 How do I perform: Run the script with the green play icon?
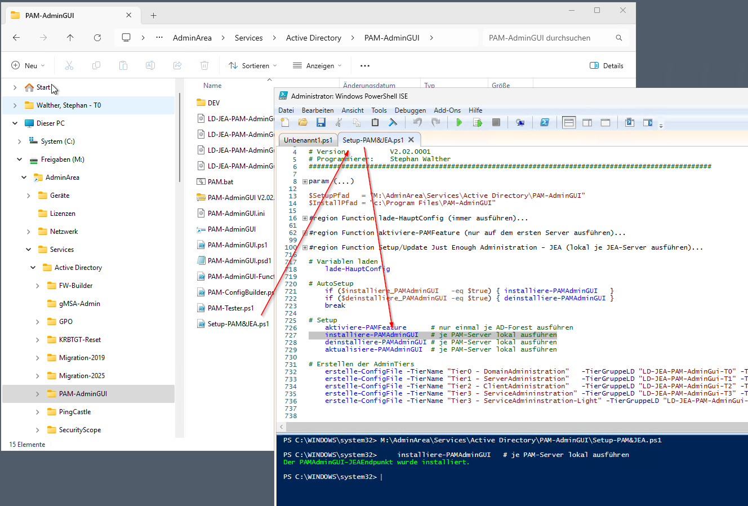pos(460,122)
